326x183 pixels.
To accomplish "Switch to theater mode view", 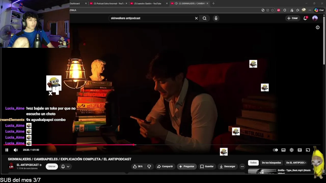I will [x=300, y=150].
